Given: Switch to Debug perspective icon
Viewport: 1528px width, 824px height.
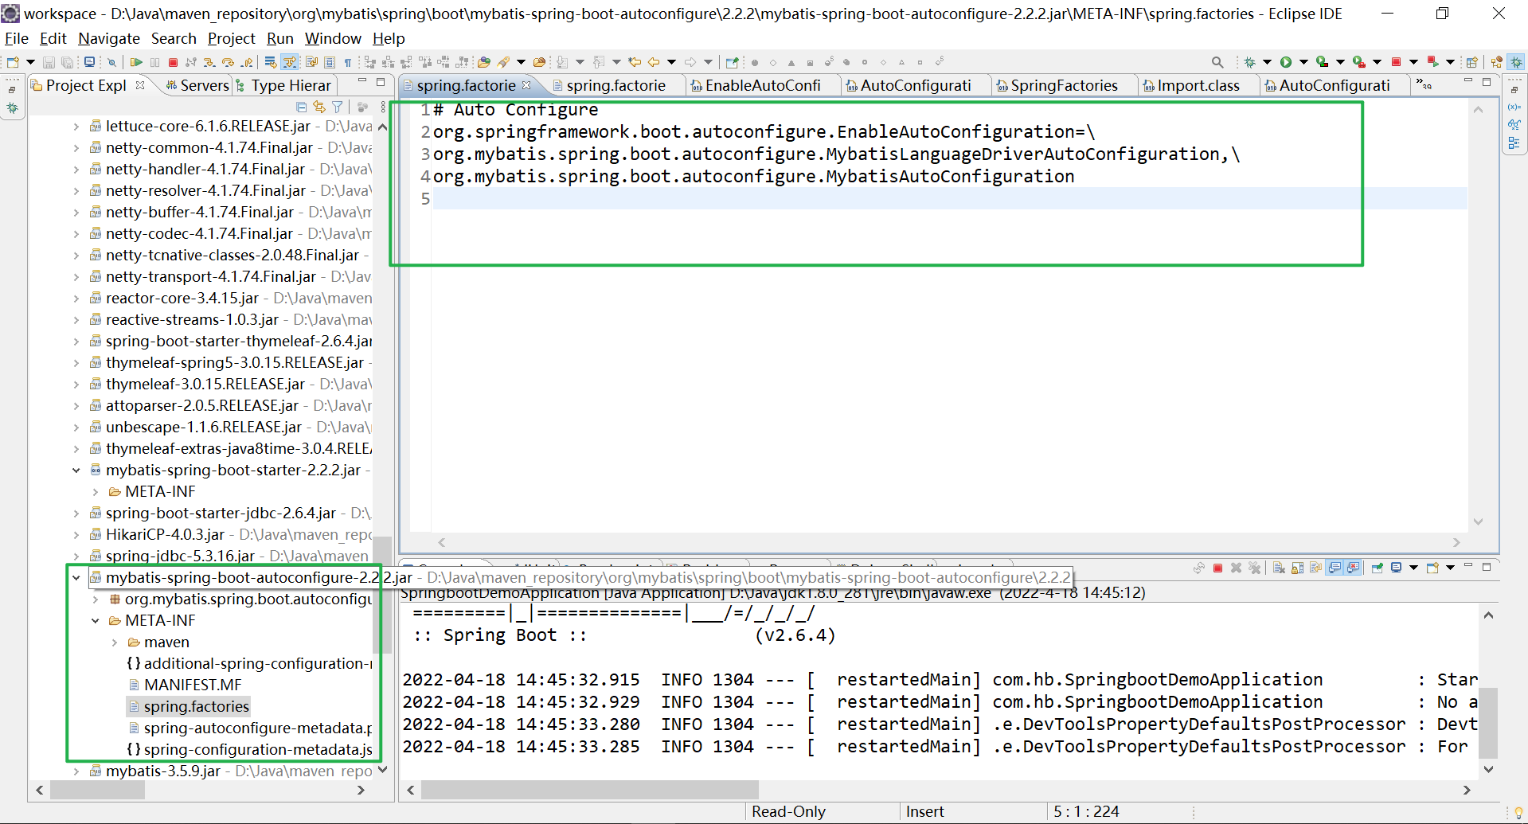Looking at the screenshot, I should pos(1516,62).
